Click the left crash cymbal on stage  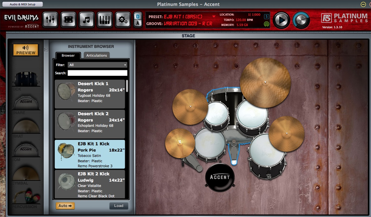[x=190, y=107]
